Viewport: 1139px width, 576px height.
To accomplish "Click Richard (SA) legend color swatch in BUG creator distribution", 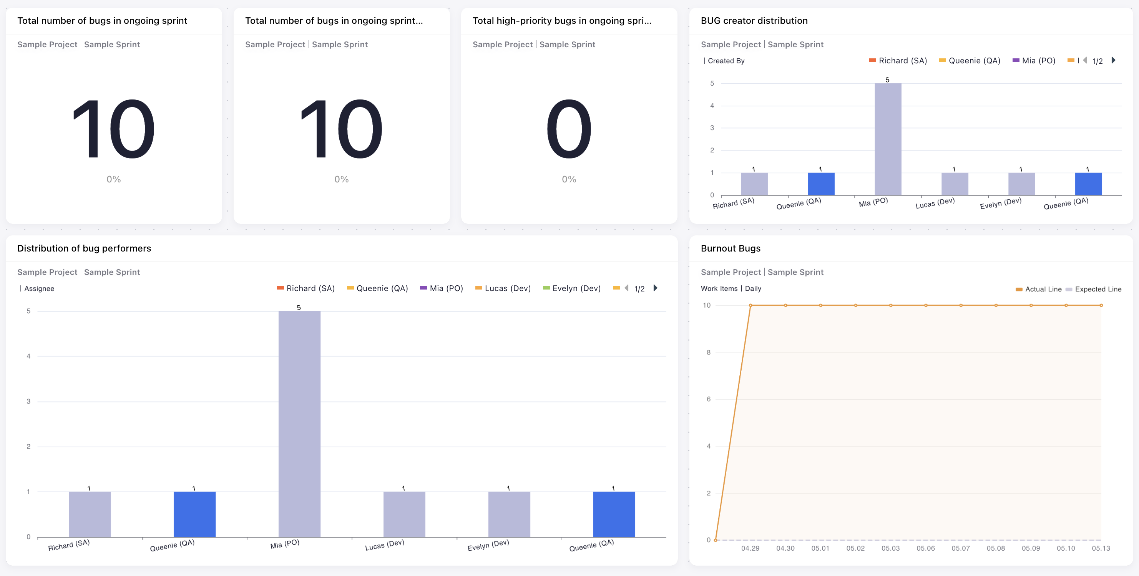I will (x=872, y=61).
